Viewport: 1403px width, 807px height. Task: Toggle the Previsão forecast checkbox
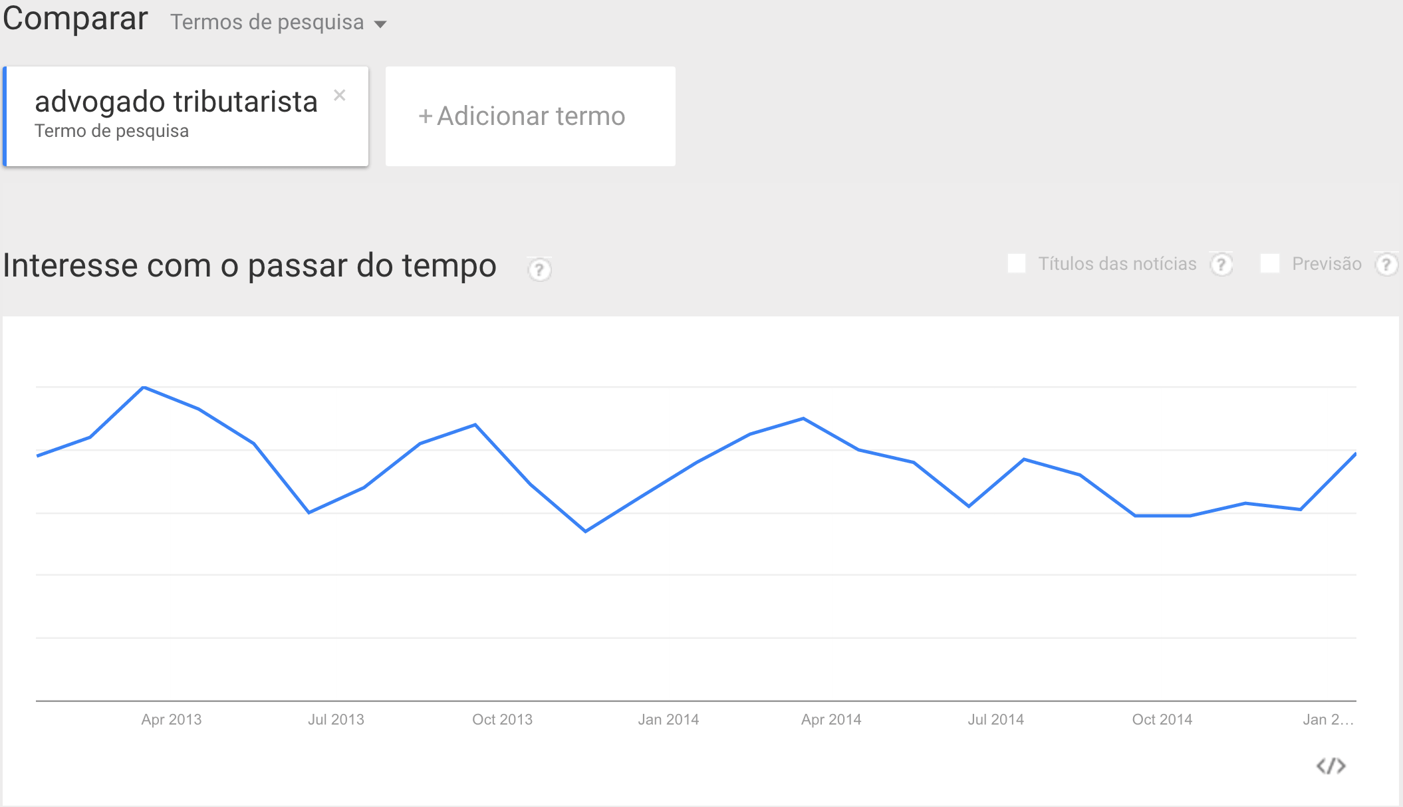pos(1270,263)
